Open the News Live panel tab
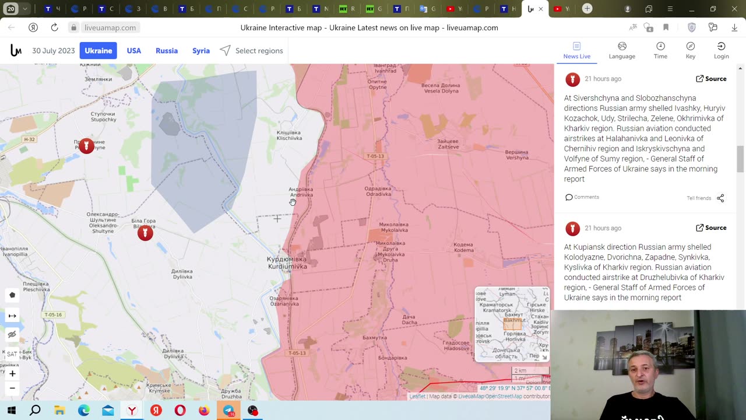The image size is (746, 420). coord(576,51)
